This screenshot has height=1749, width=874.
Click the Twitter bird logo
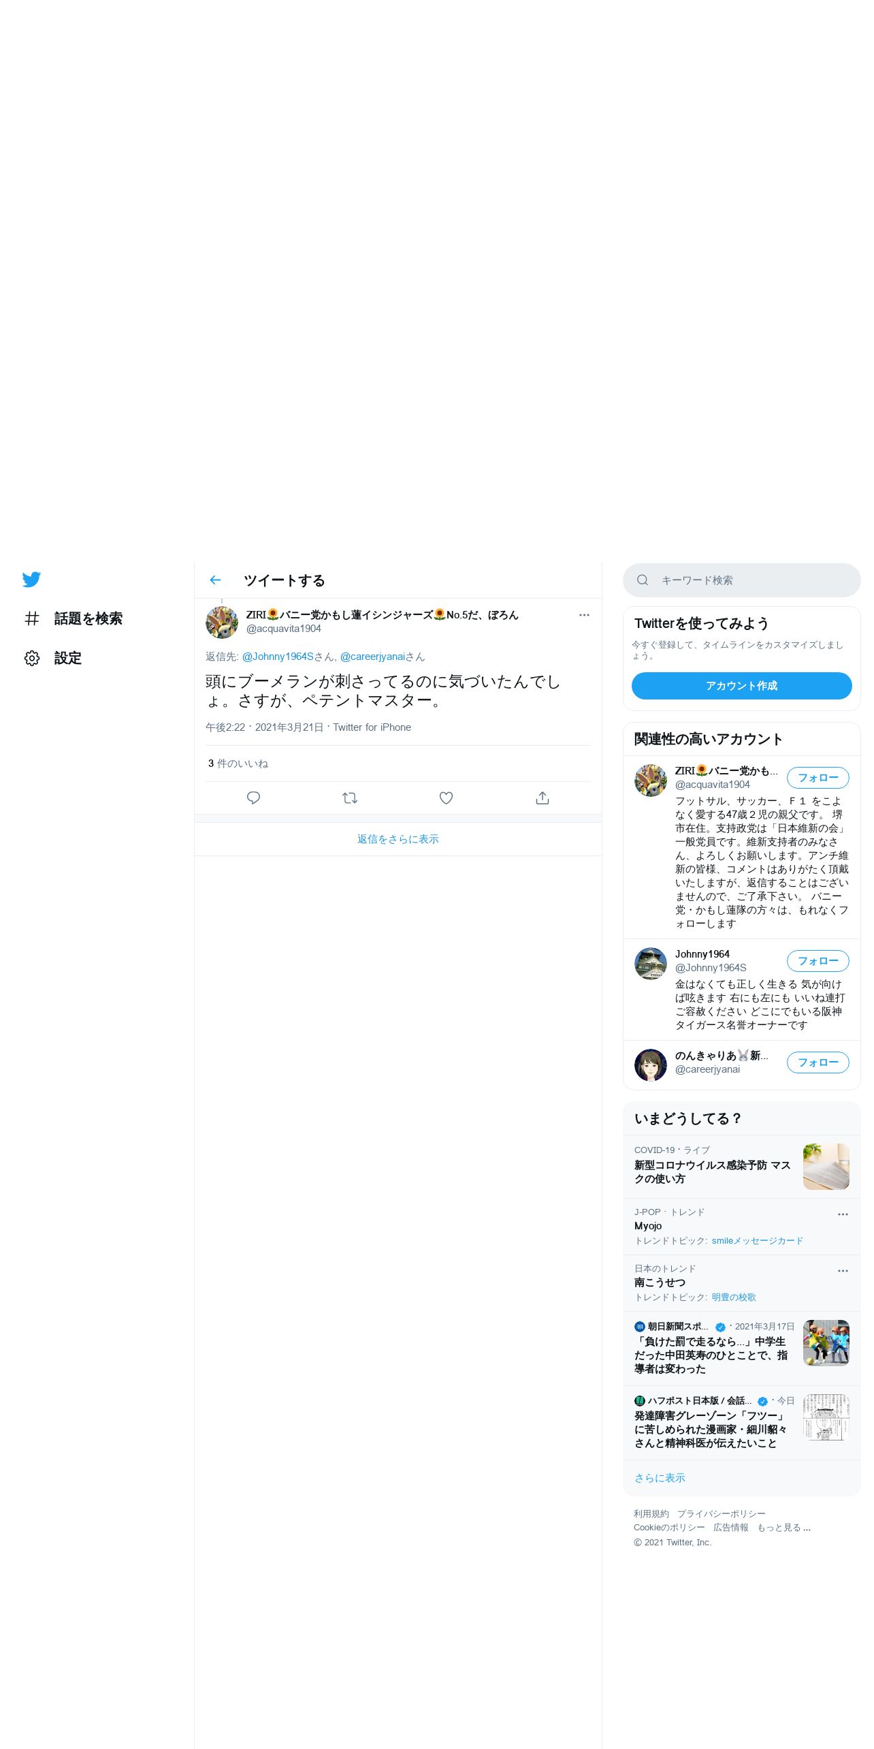pyautogui.click(x=31, y=580)
